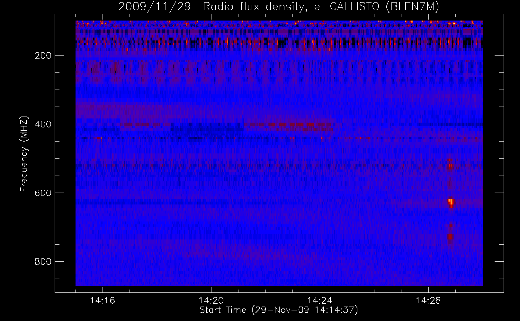Click the 14:24 time tick label
The image size is (520, 321).
pos(320,300)
